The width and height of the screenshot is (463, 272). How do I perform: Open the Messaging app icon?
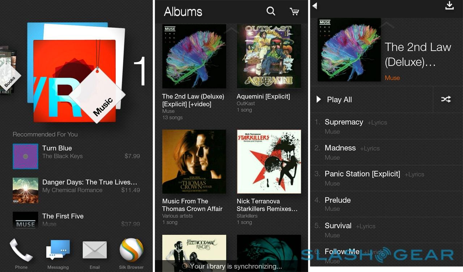[x=58, y=250]
